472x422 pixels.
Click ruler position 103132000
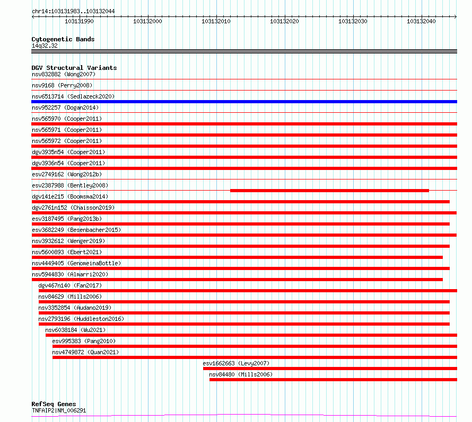147,21
